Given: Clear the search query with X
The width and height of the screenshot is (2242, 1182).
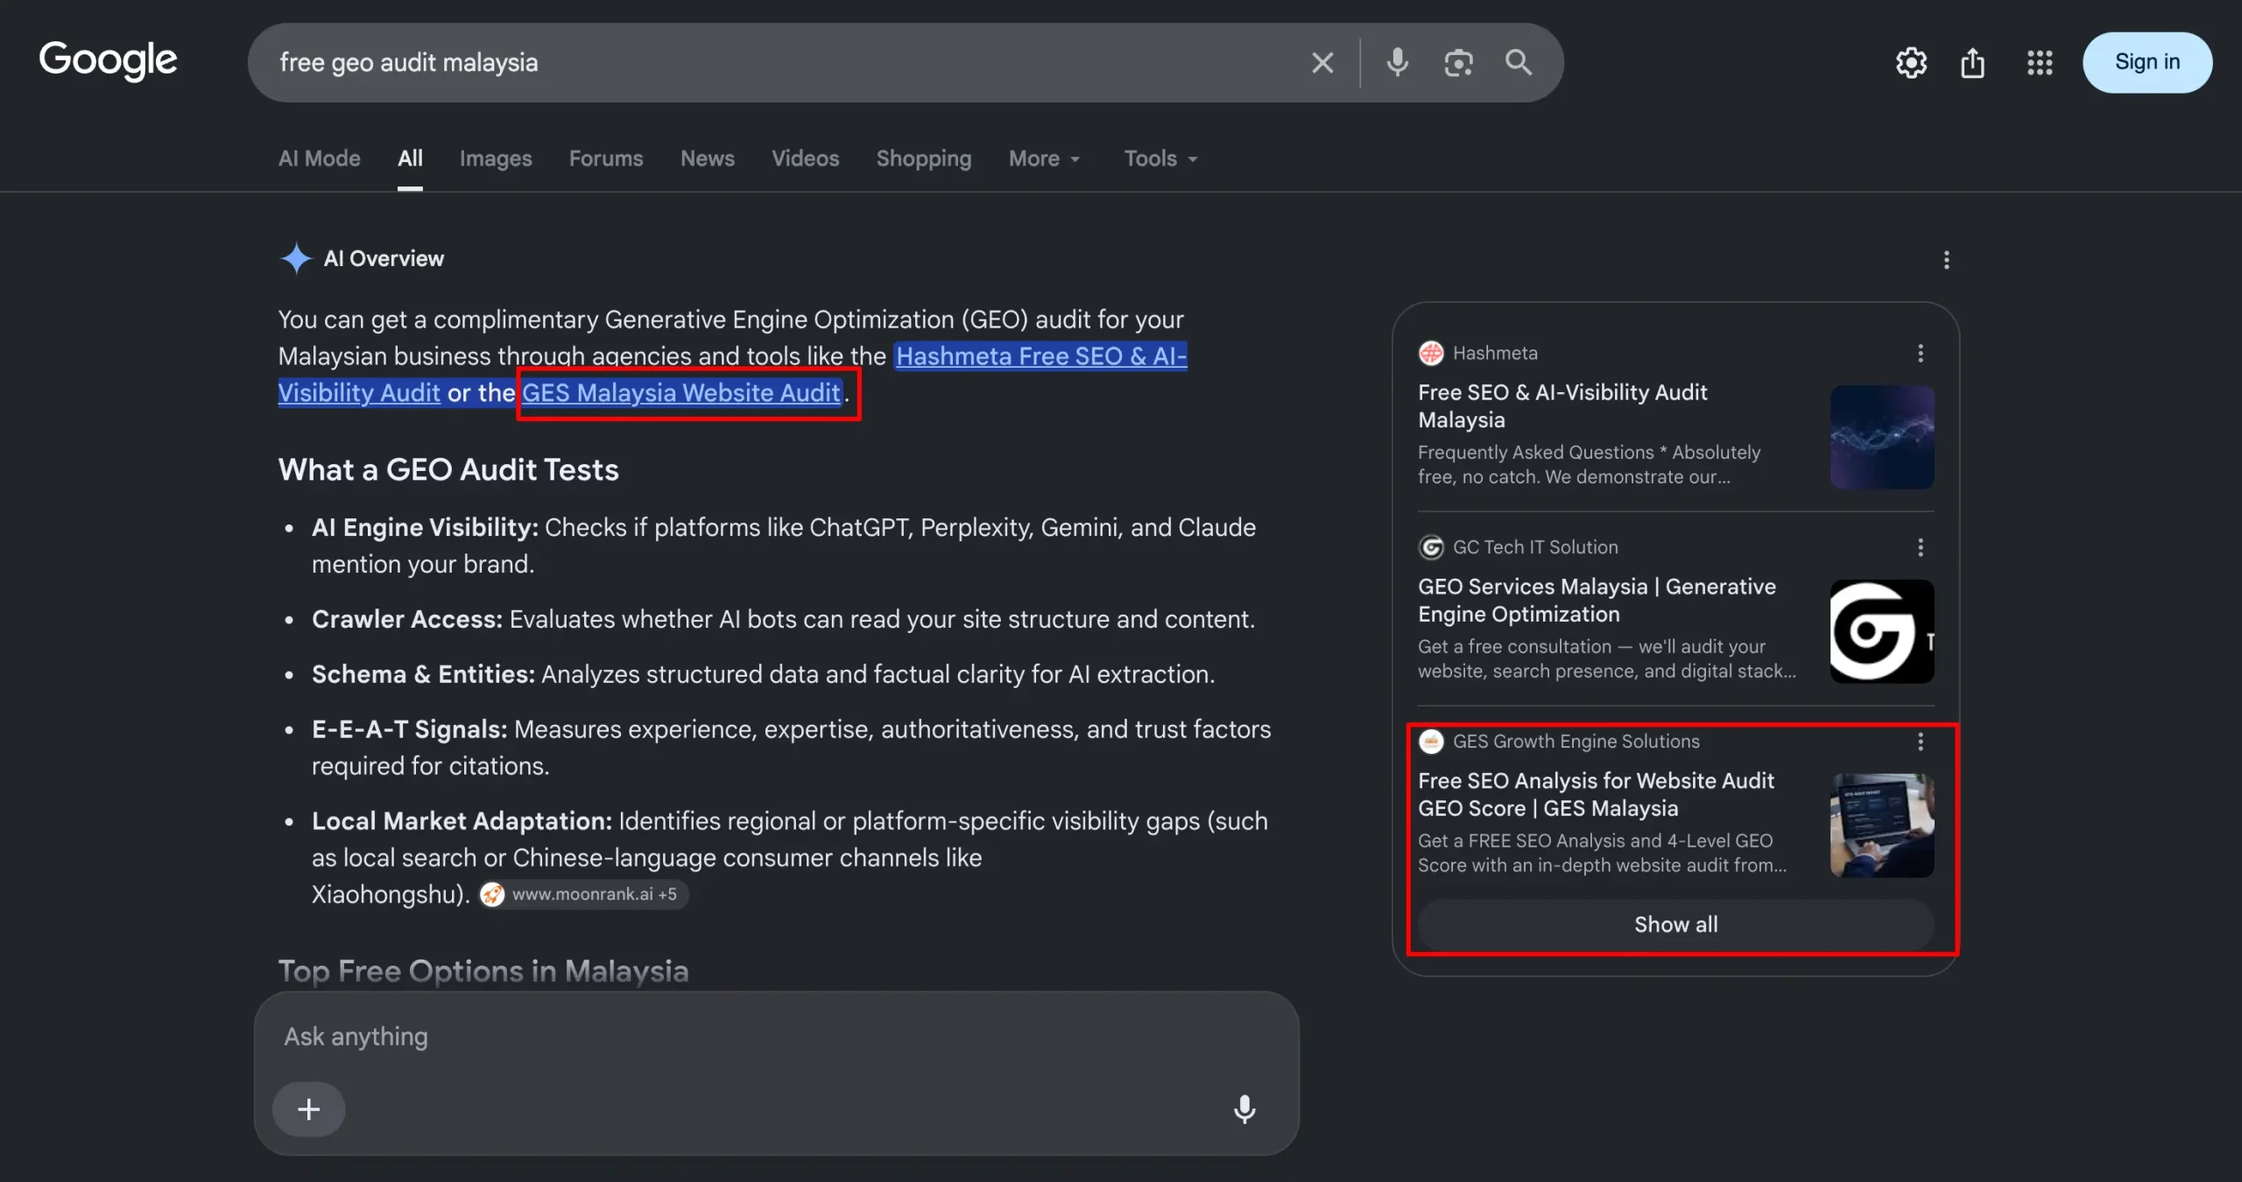Looking at the screenshot, I should [1322, 62].
